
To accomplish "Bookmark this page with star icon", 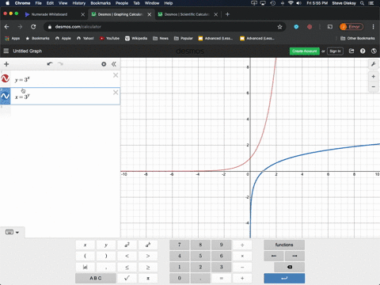I will [x=279, y=27].
